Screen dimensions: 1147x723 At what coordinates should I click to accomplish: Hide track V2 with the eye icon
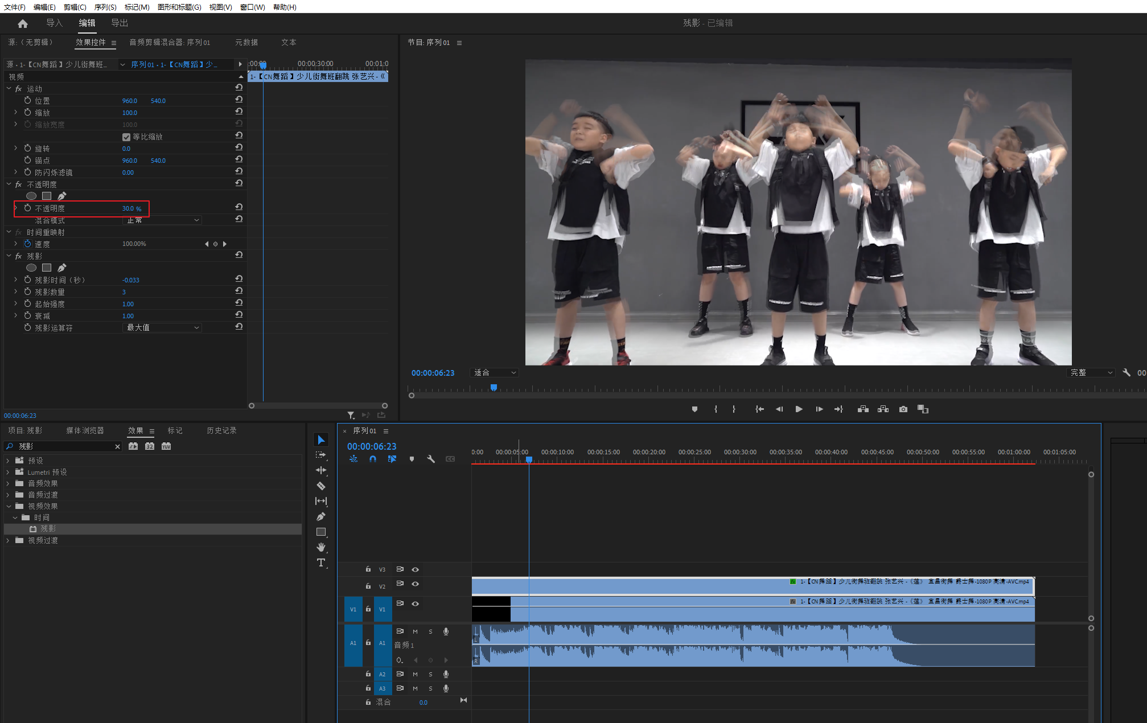coord(416,584)
